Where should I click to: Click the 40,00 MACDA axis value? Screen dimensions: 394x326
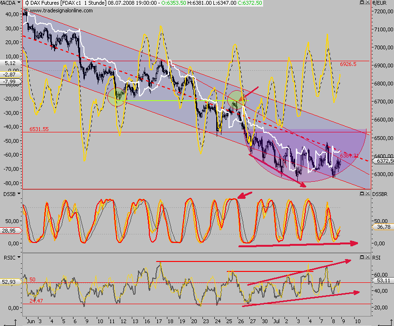12,14
